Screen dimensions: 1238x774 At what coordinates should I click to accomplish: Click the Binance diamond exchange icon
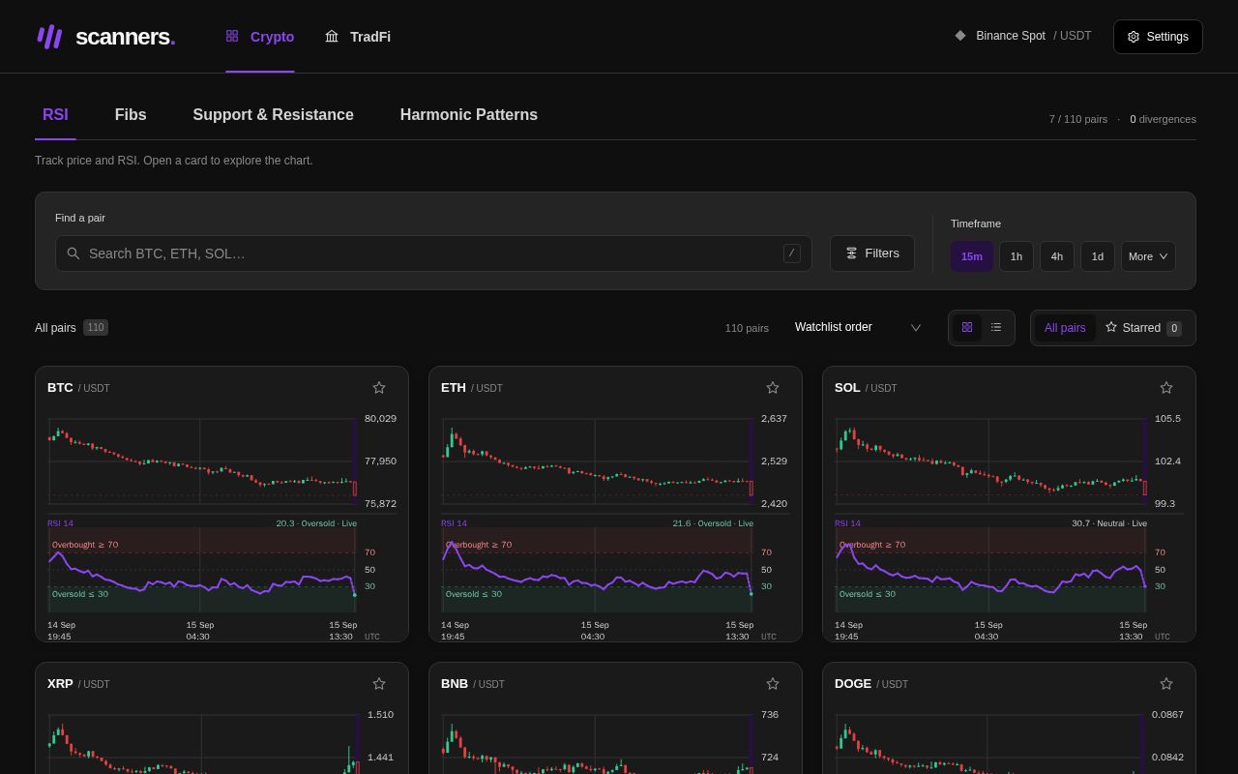coord(960,36)
